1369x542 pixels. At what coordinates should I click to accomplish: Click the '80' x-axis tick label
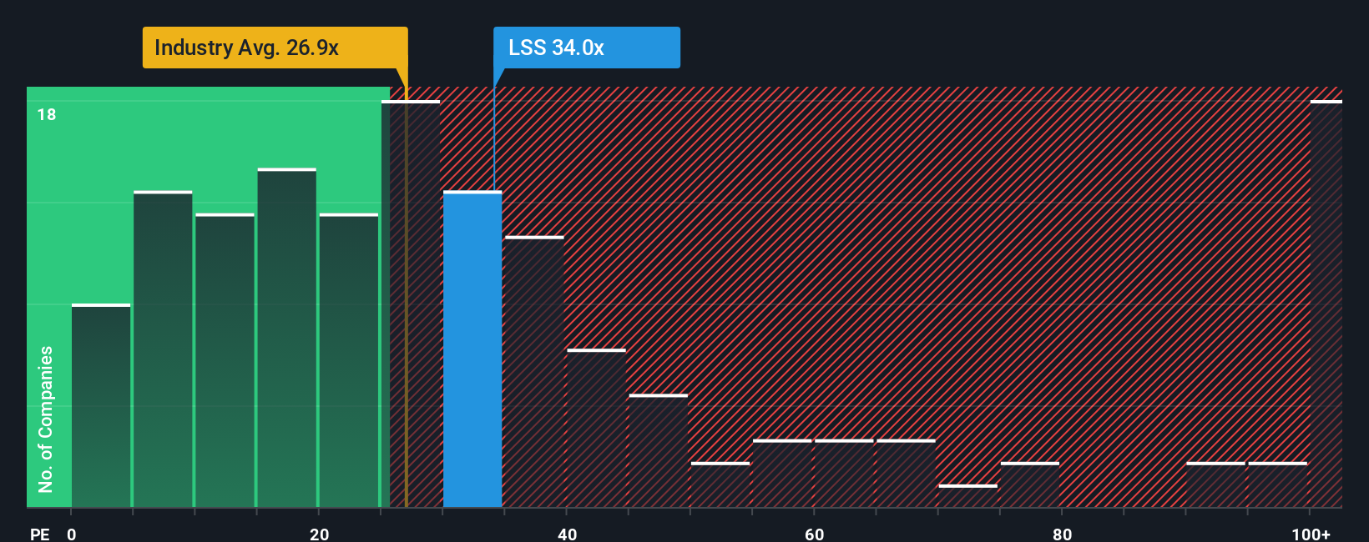1062,534
